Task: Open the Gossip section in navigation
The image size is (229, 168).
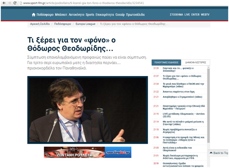Action: click(120, 15)
